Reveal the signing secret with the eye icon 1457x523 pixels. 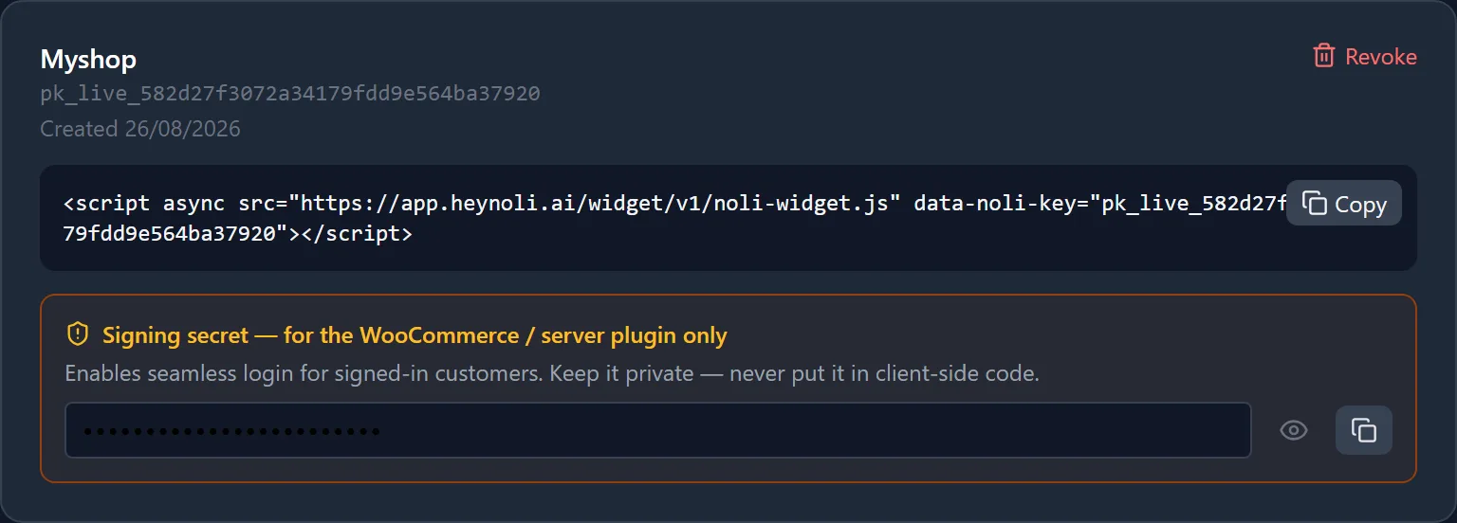[x=1293, y=430]
